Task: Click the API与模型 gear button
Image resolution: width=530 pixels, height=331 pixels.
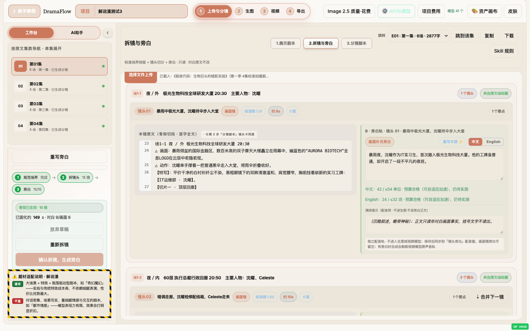Action: pos(396,11)
